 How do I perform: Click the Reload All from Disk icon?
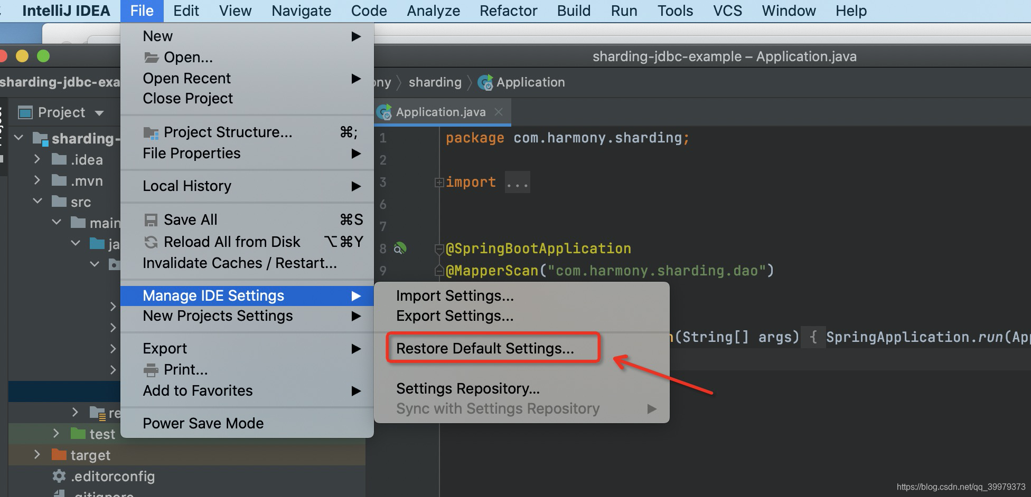pos(151,242)
